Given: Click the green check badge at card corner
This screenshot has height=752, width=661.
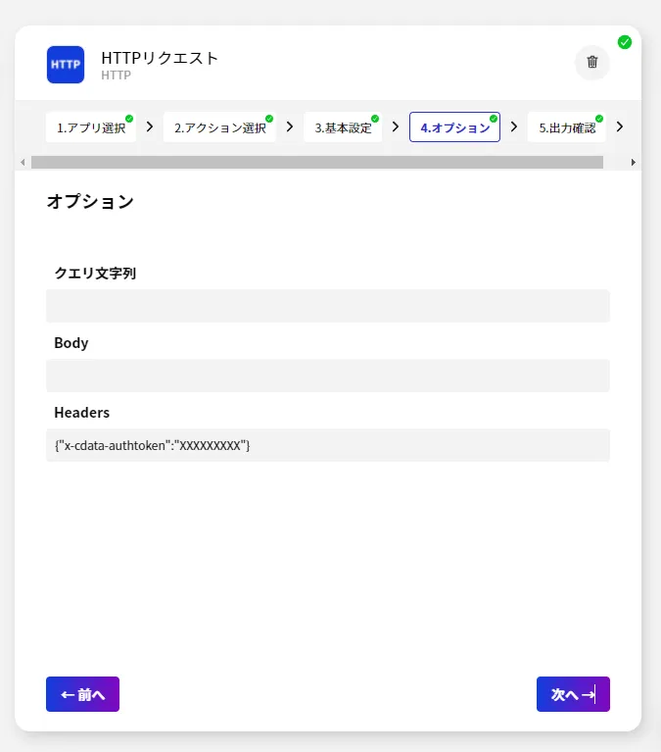Looking at the screenshot, I should (x=625, y=42).
